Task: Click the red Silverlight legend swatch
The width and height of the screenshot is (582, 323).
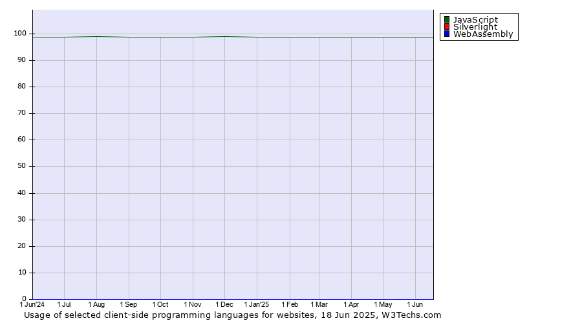Action: pos(447,26)
